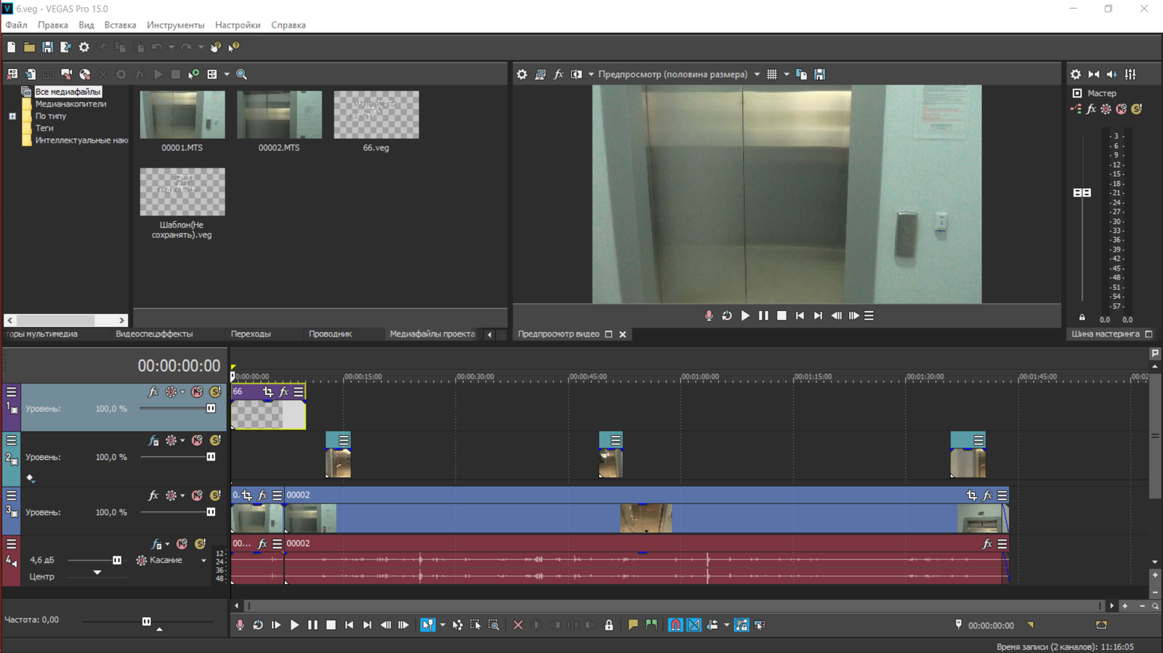The image size is (1163, 653).
Task: Click get media from web icon
Action: (84, 74)
